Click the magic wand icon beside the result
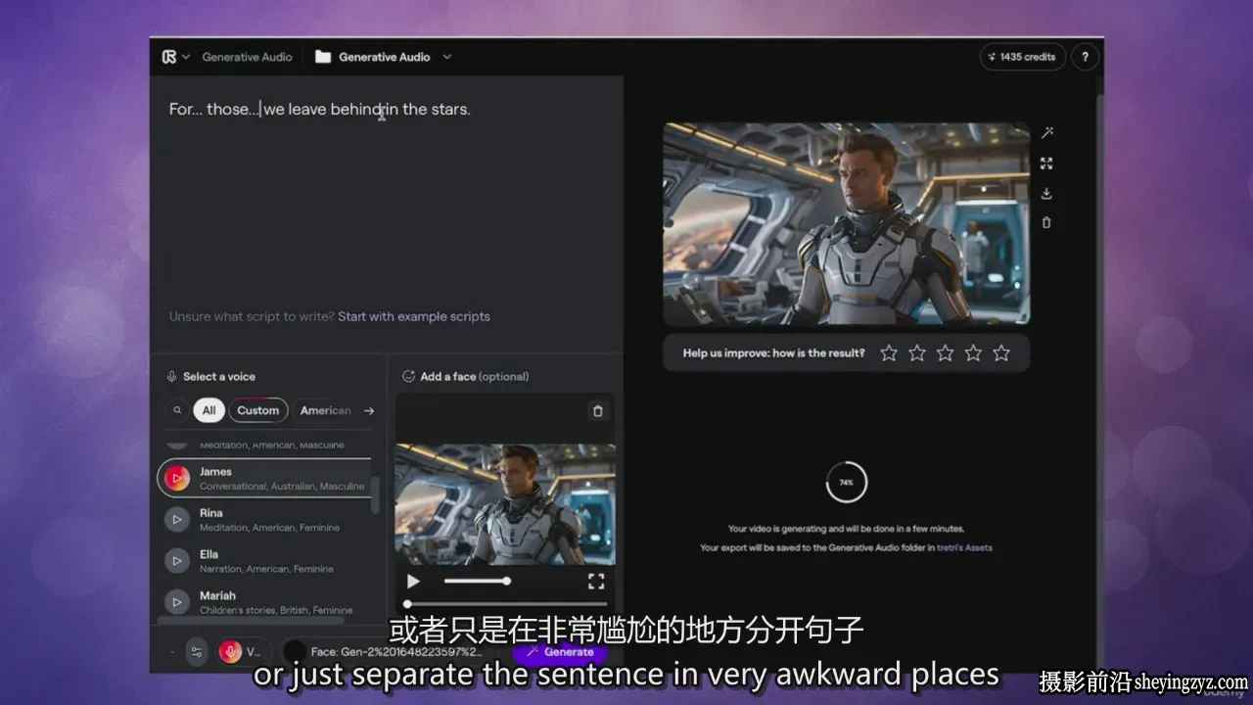This screenshot has height=705, width=1253. [x=1046, y=133]
